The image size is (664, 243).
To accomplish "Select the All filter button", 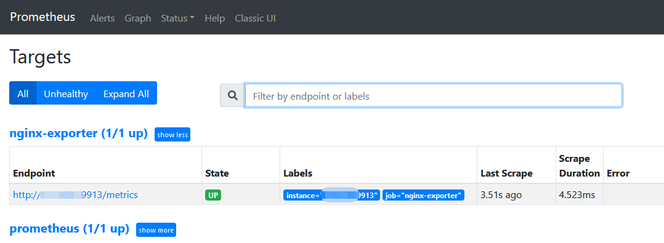I will tap(23, 93).
